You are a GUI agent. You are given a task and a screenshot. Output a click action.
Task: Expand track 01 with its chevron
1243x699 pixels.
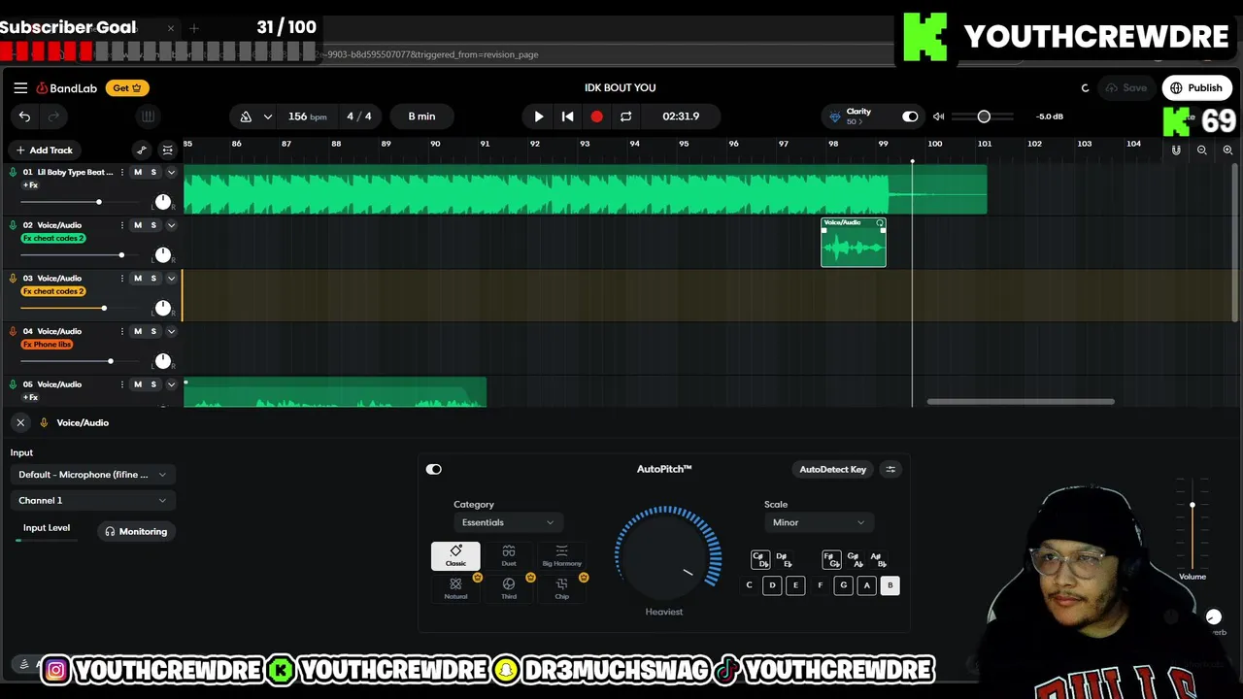(x=171, y=172)
